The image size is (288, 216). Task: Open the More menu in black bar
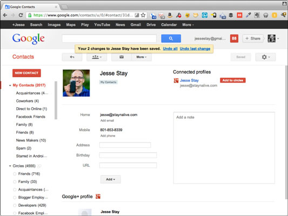pos(188,25)
